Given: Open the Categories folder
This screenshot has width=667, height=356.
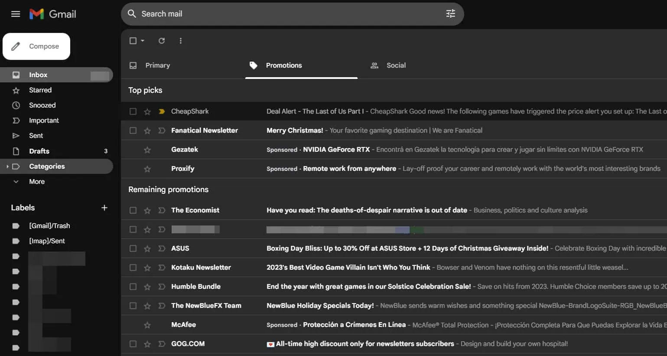Looking at the screenshot, I should pos(56,167).
